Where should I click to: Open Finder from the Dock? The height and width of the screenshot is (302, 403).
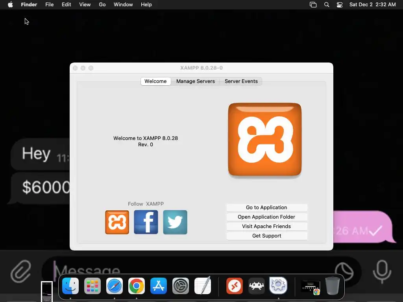[70, 286]
